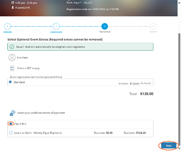Image resolution: width=181 pixels, height=151 pixels.
Task: Choose Learn to Swim Weekly Equal Payments
Action: 11,133
